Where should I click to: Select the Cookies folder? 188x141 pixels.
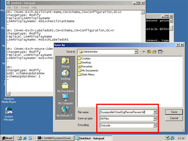pyautogui.click(x=84, y=58)
